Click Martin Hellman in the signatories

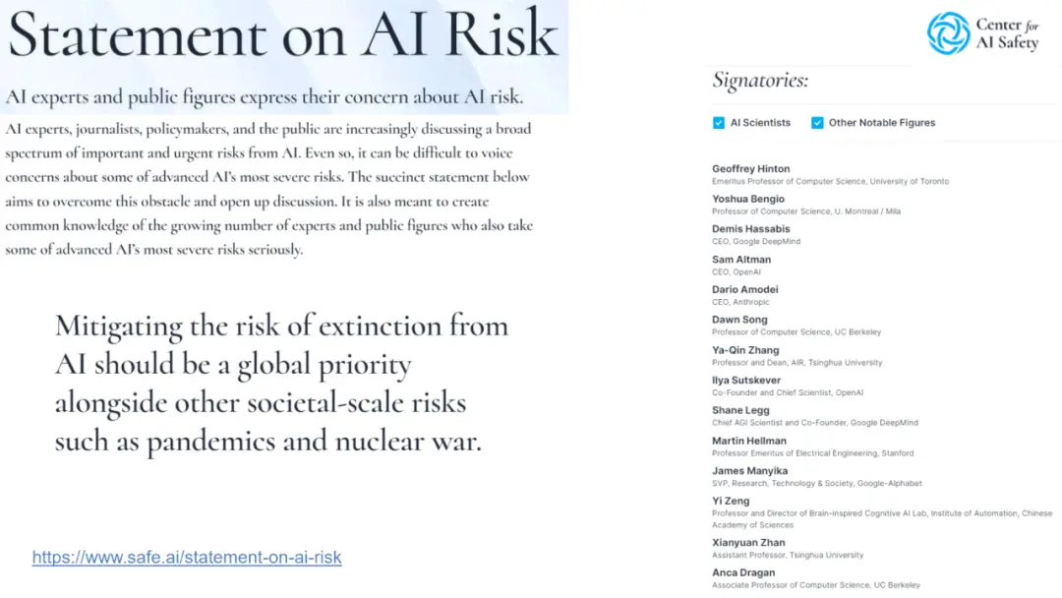point(749,441)
